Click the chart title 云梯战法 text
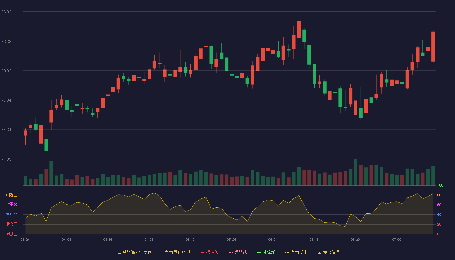Image resolution: width=455 pixels, height=260 pixels. point(126,252)
